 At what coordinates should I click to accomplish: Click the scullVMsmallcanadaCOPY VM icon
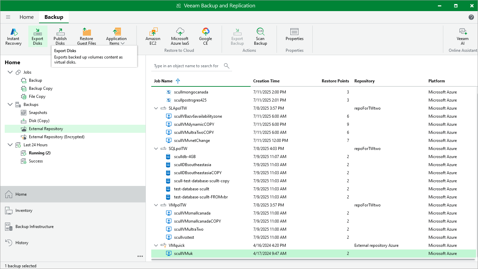(x=169, y=221)
